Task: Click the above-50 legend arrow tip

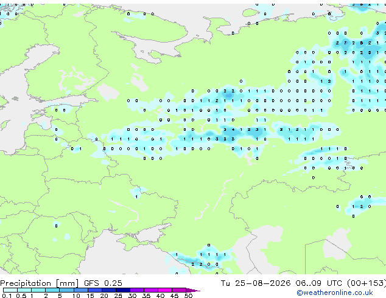Action: coord(193,290)
